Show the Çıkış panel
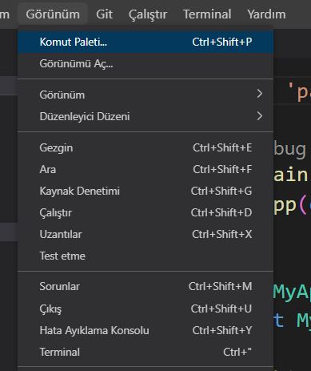 (146, 308)
